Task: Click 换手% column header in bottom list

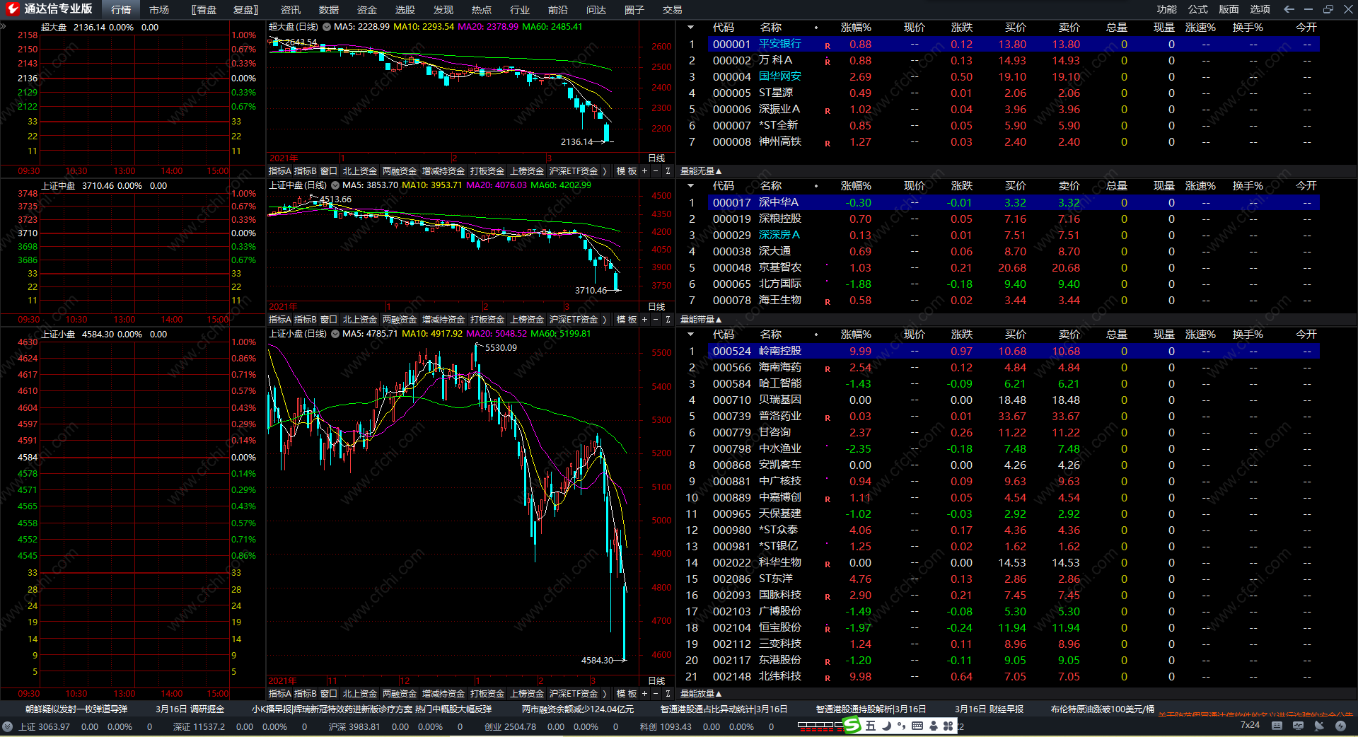Action: click(1248, 335)
